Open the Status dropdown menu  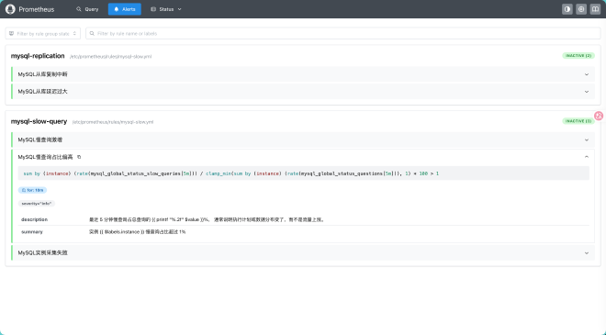pos(166,9)
